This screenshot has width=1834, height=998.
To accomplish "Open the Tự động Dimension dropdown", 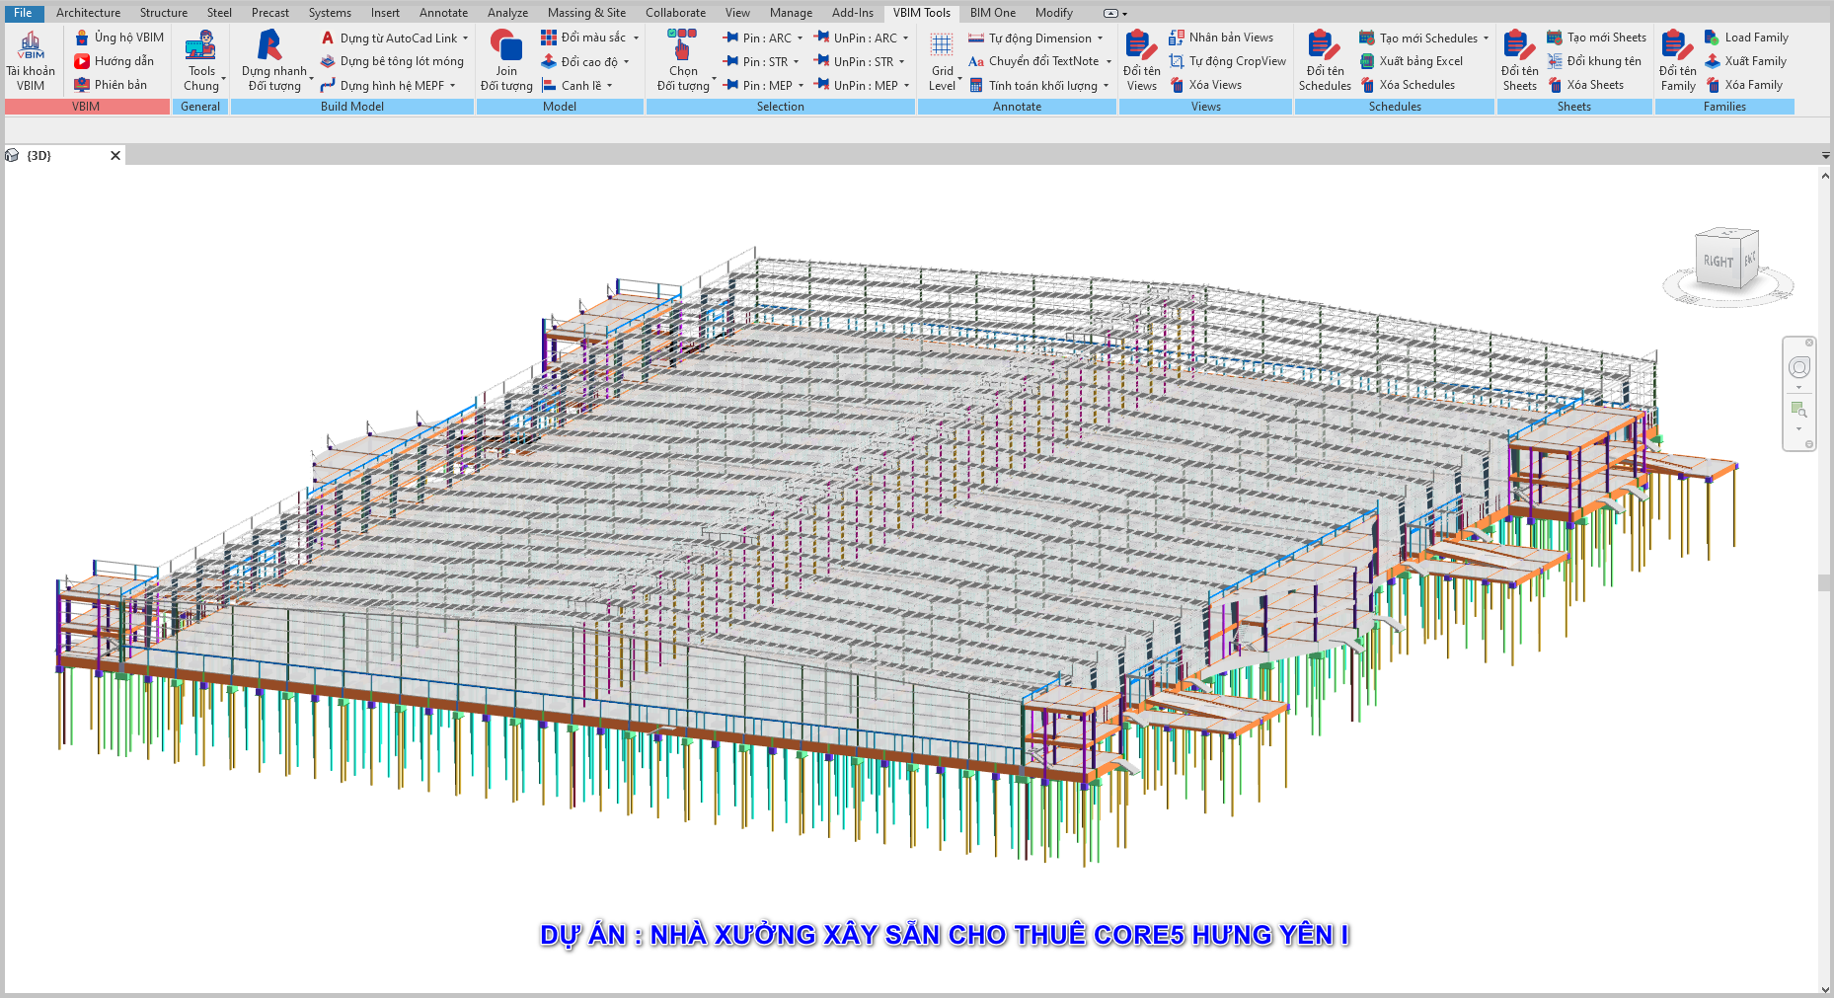I will click(x=1100, y=38).
